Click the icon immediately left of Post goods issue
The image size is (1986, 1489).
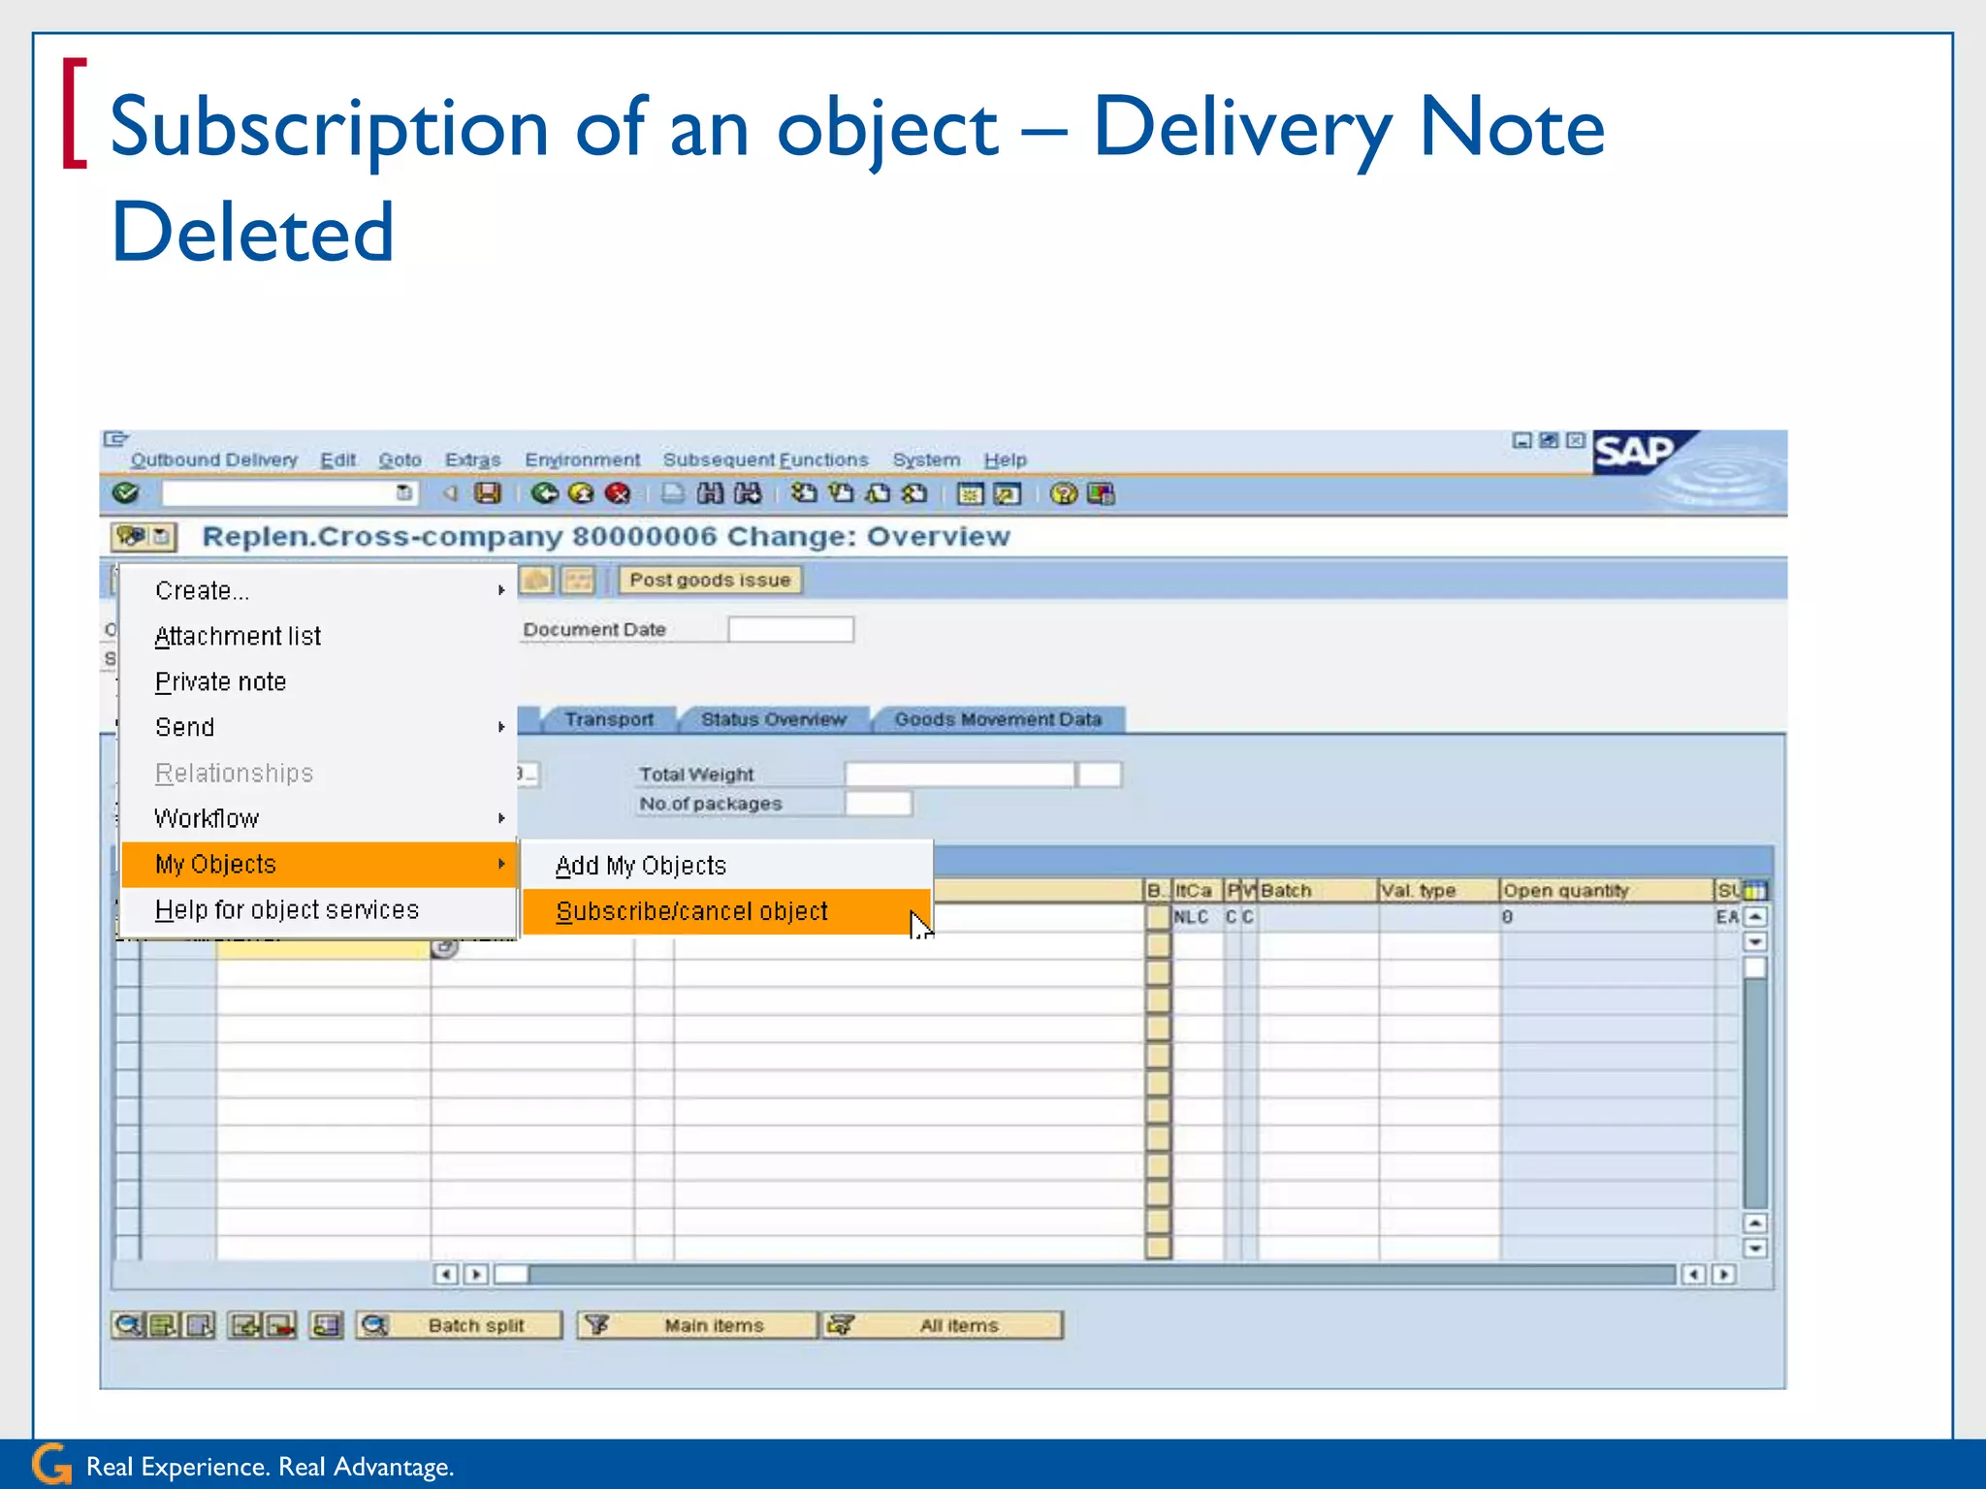coord(579,581)
